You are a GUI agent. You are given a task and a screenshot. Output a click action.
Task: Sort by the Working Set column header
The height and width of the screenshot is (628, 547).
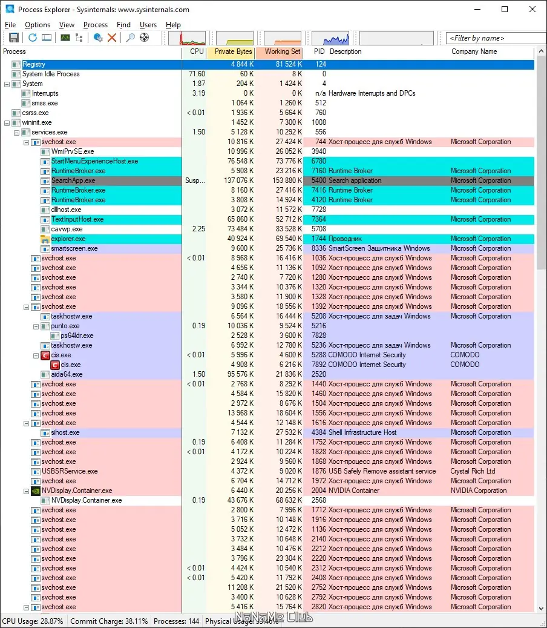point(279,51)
